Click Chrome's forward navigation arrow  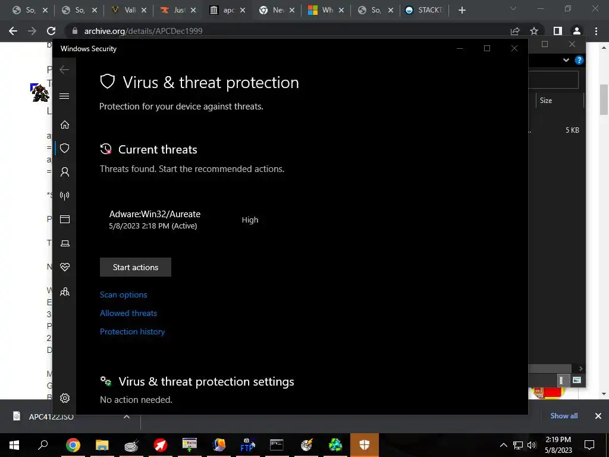click(x=32, y=31)
